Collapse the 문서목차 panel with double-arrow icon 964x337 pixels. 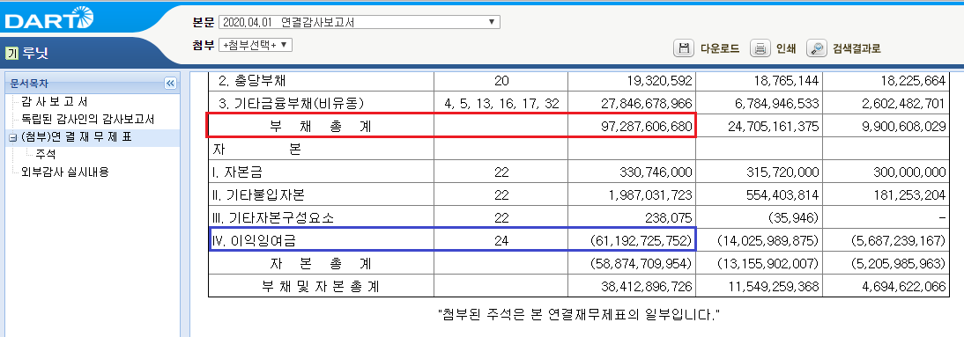coord(170,84)
